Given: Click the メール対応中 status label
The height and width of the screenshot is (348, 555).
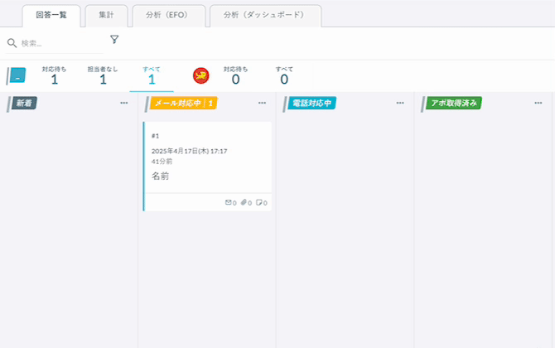Looking at the screenshot, I should click(183, 103).
